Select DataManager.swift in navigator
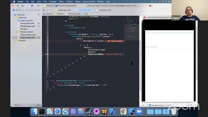This screenshot has height=117, width=208. point(26,26)
